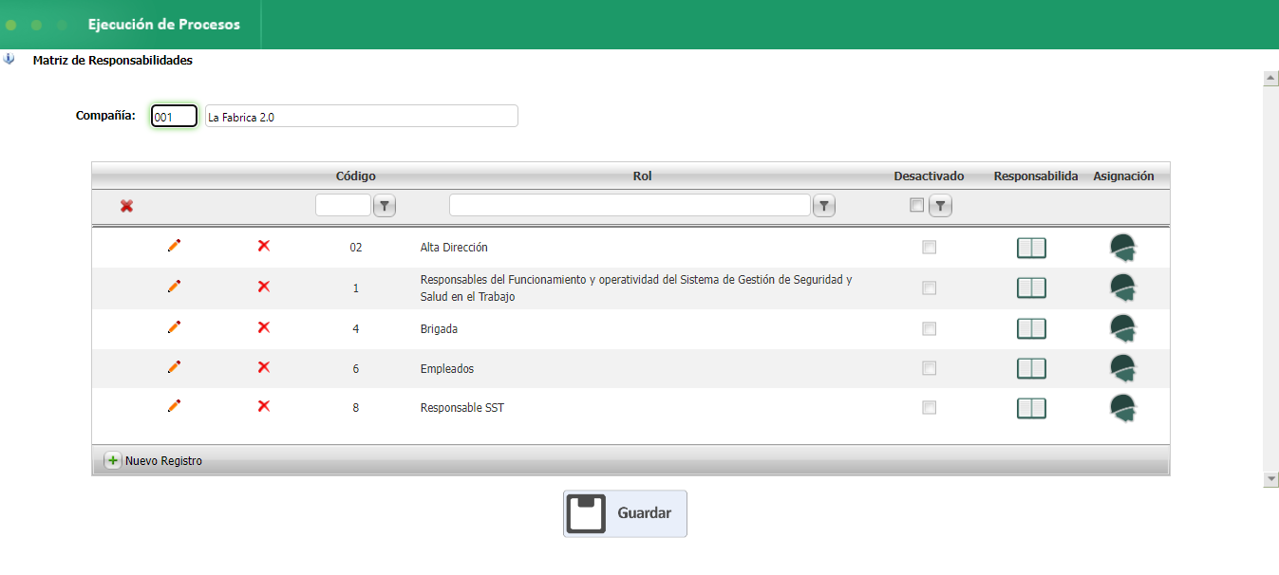
Task: Select the Responsable SST role text
Action: click(x=462, y=408)
